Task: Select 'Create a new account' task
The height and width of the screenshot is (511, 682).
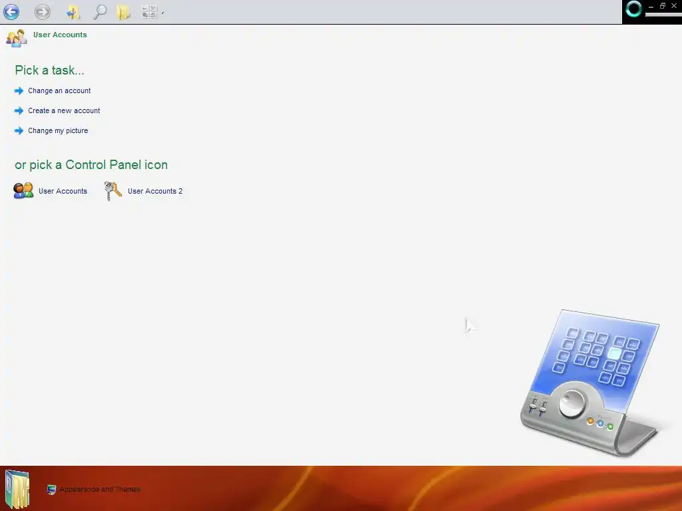Action: pos(64,111)
